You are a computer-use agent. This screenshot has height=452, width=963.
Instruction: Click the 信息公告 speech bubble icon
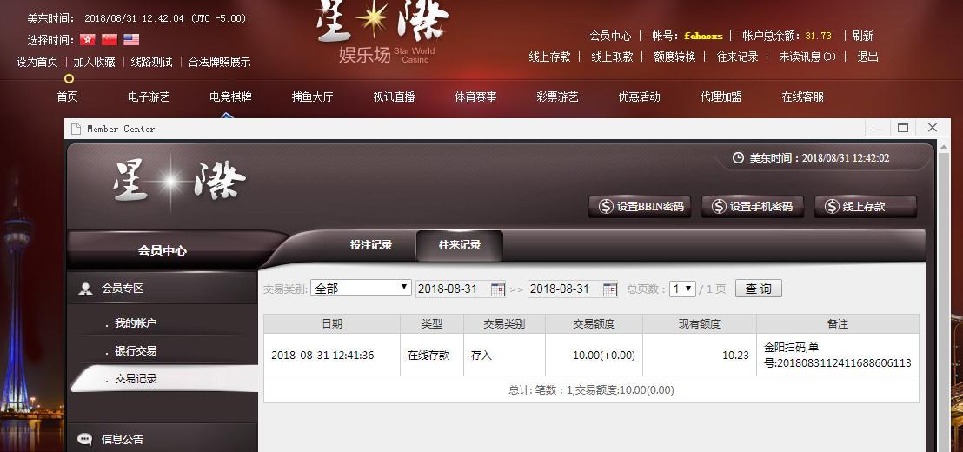click(84, 439)
